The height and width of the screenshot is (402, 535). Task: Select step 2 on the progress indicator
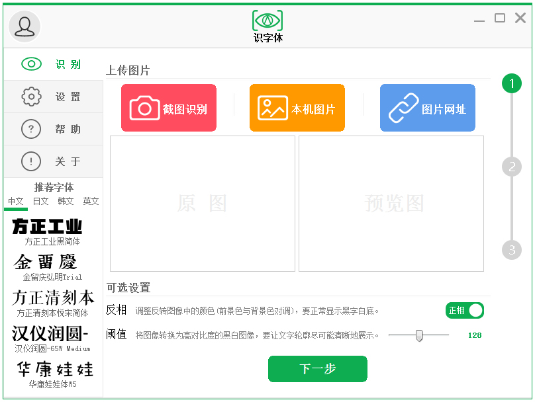(x=512, y=167)
